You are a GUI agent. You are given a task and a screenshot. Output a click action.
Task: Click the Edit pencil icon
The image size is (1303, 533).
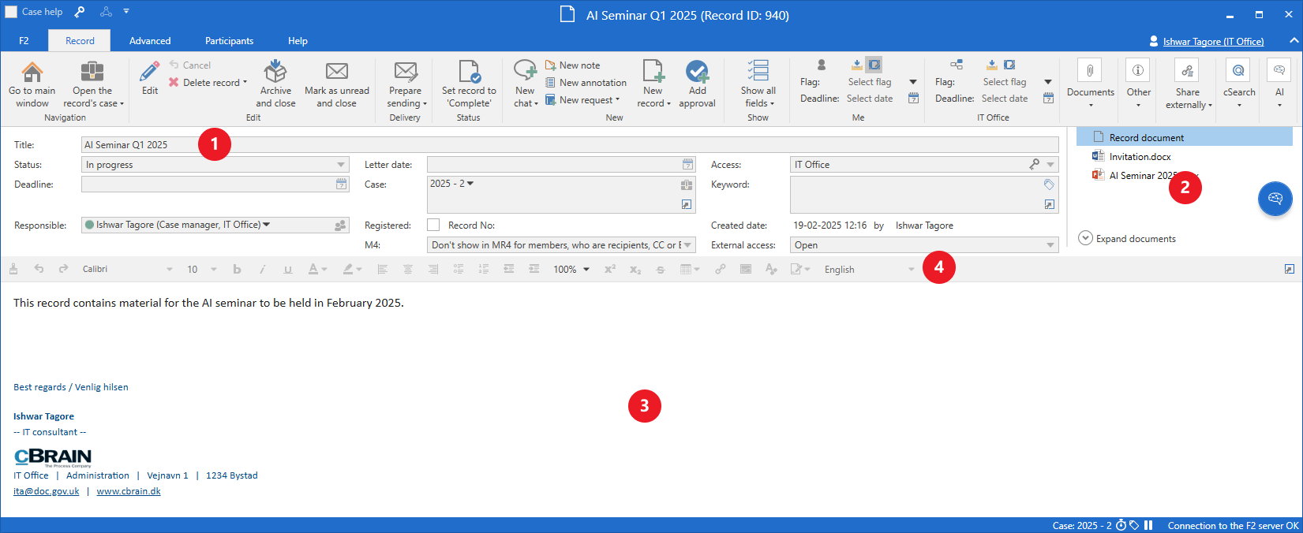(x=149, y=73)
